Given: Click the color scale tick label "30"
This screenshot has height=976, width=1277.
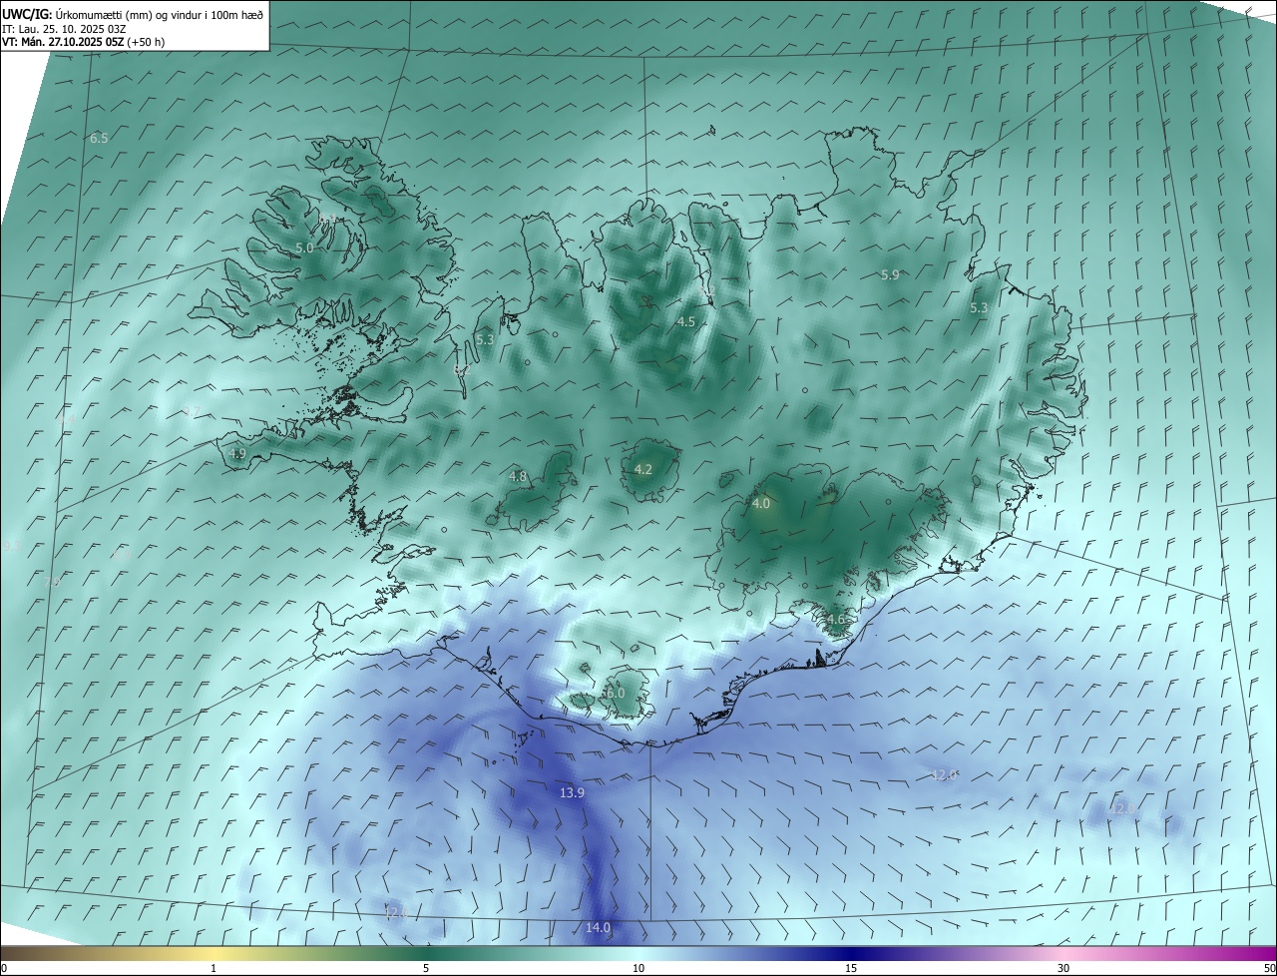Looking at the screenshot, I should tap(1064, 968).
